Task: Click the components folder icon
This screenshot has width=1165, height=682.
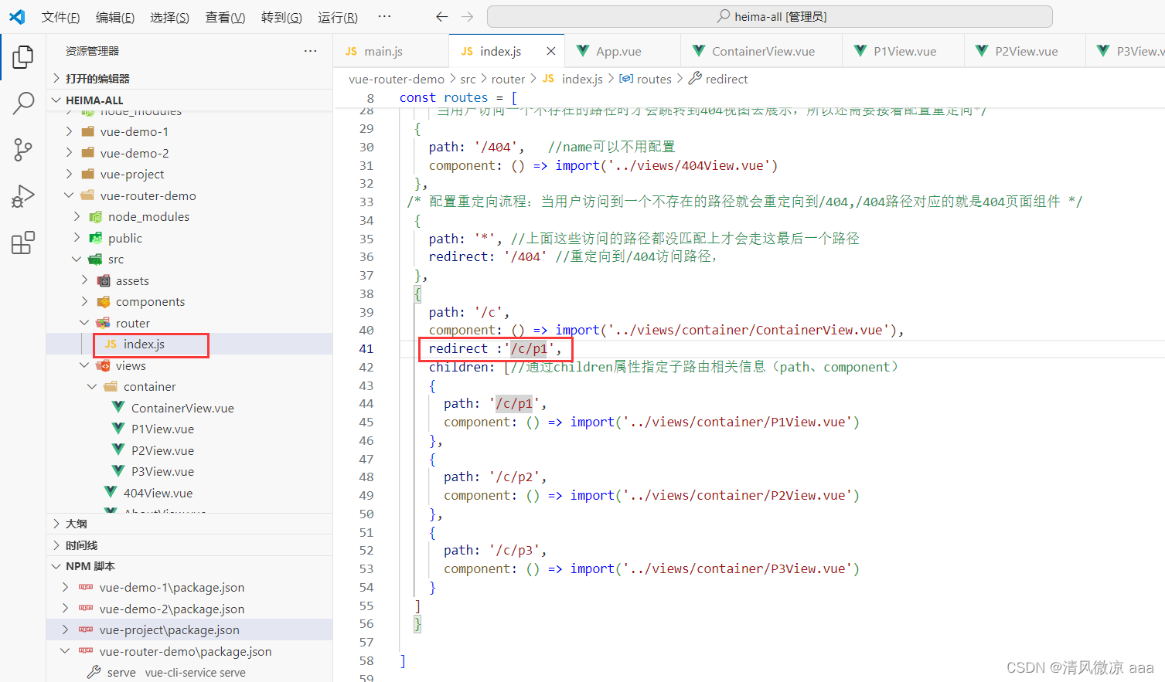Action: click(x=104, y=302)
